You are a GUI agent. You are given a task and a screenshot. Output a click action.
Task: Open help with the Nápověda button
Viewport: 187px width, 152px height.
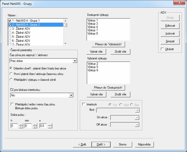(144, 144)
